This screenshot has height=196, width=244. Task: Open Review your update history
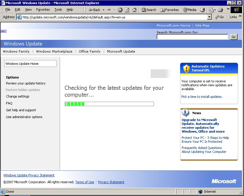pyautogui.click(x=26, y=83)
